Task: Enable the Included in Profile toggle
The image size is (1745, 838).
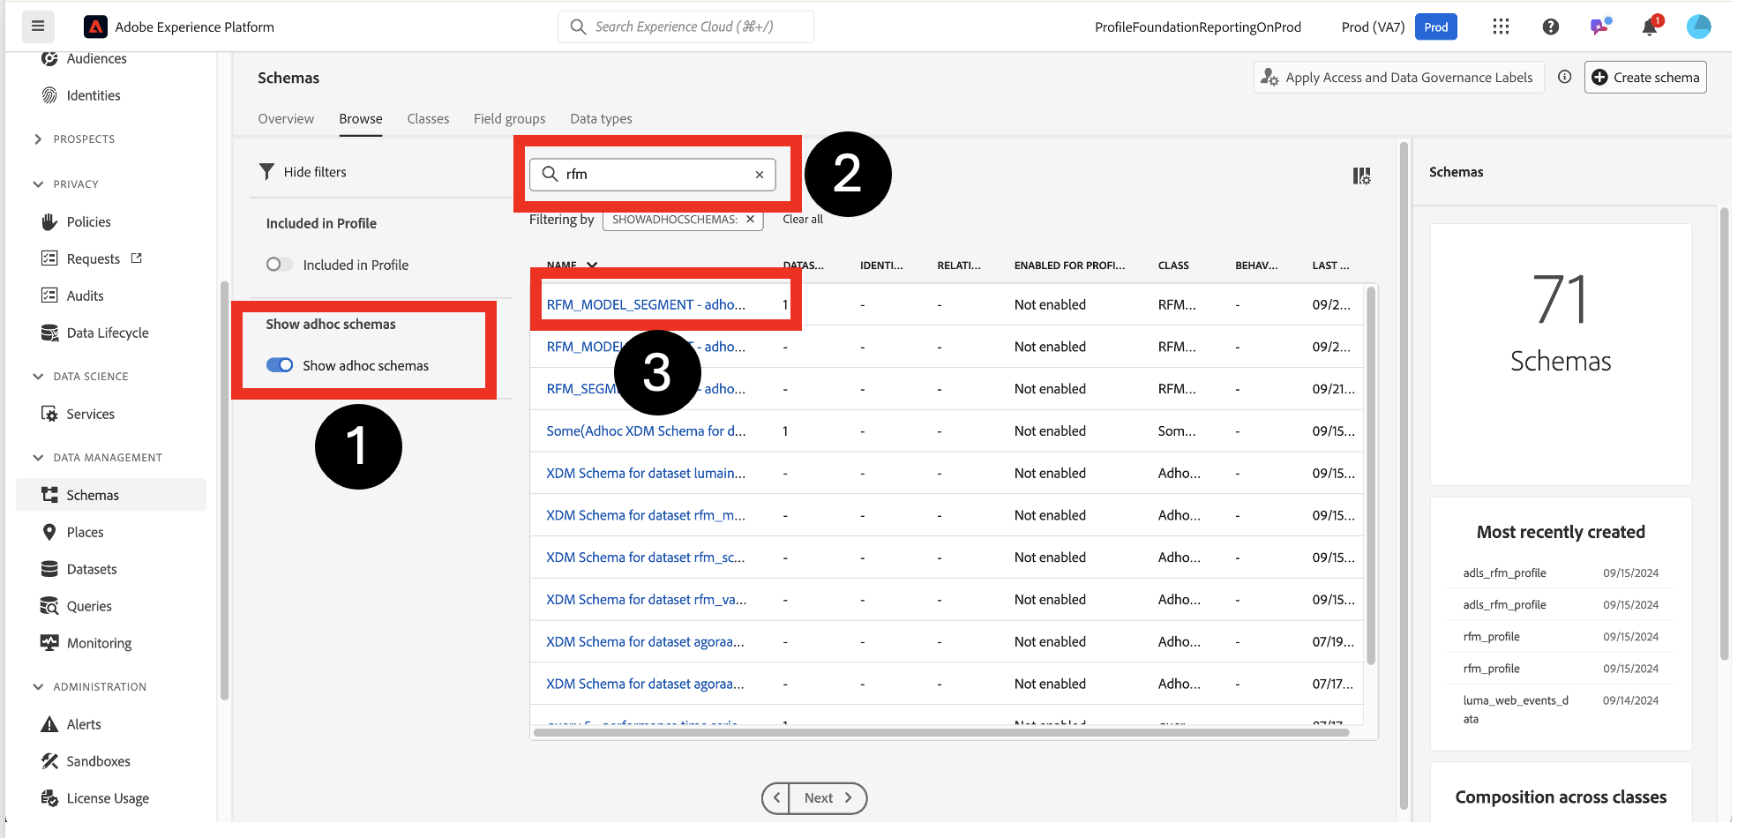Action: (x=280, y=265)
